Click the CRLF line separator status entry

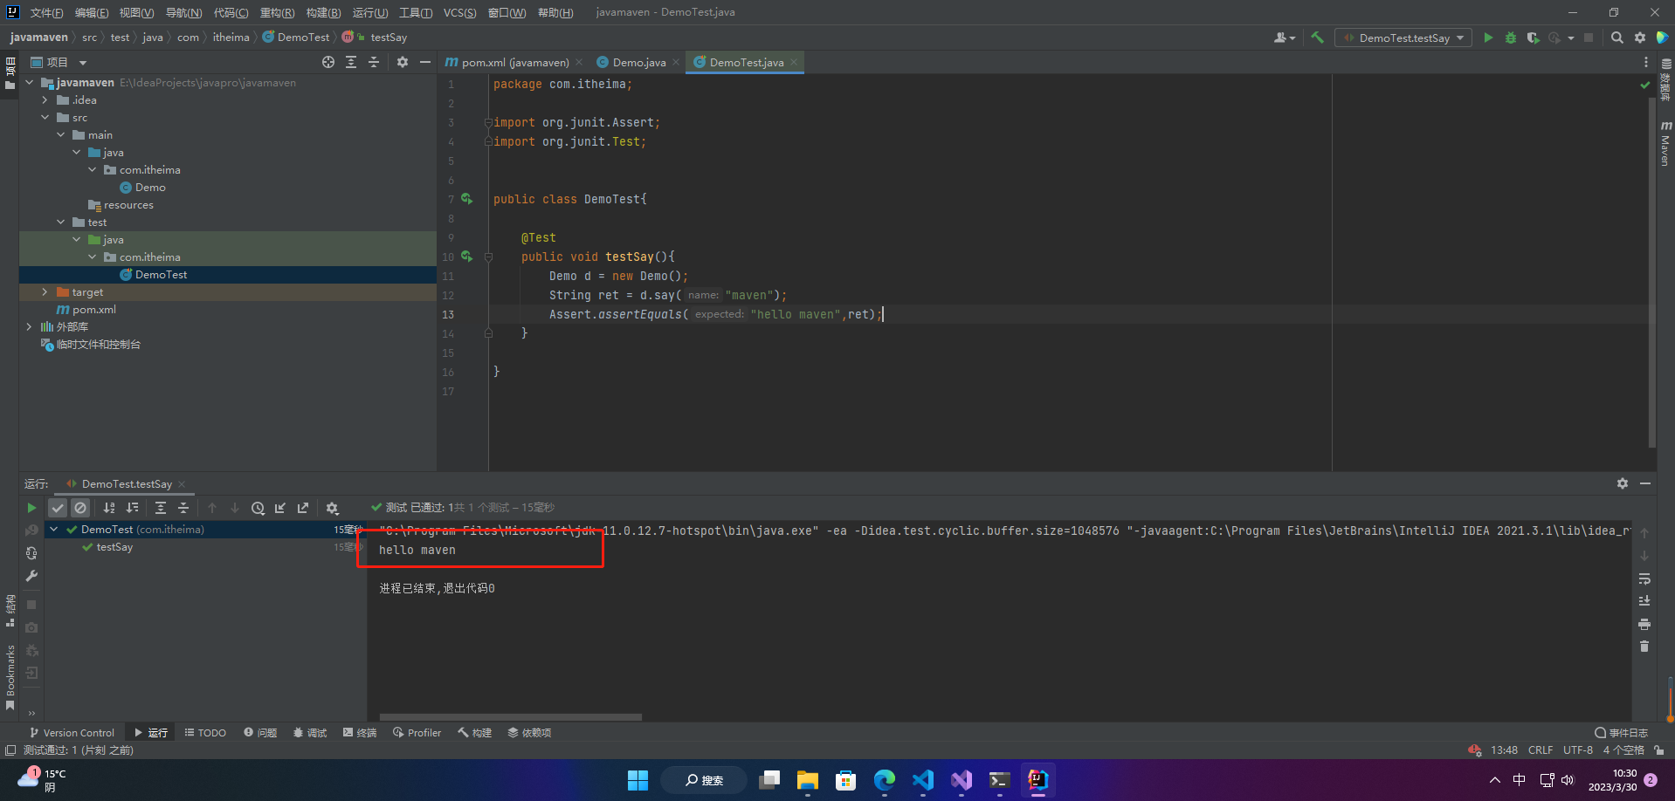[1541, 750]
